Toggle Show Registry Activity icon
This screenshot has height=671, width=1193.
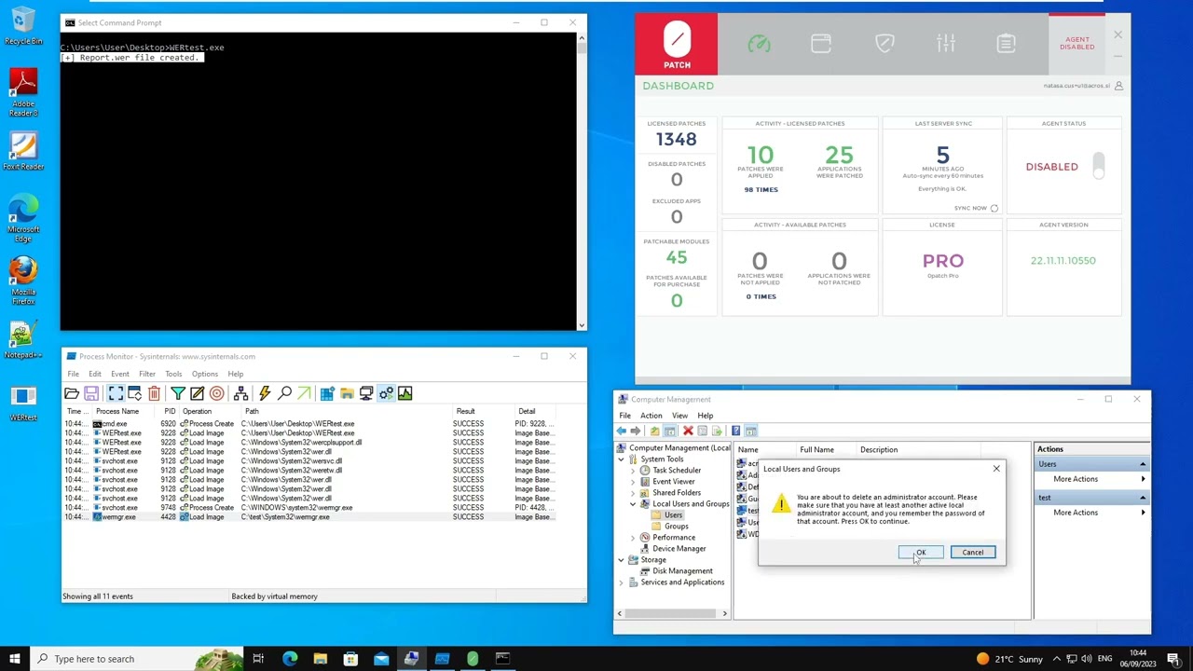327,393
